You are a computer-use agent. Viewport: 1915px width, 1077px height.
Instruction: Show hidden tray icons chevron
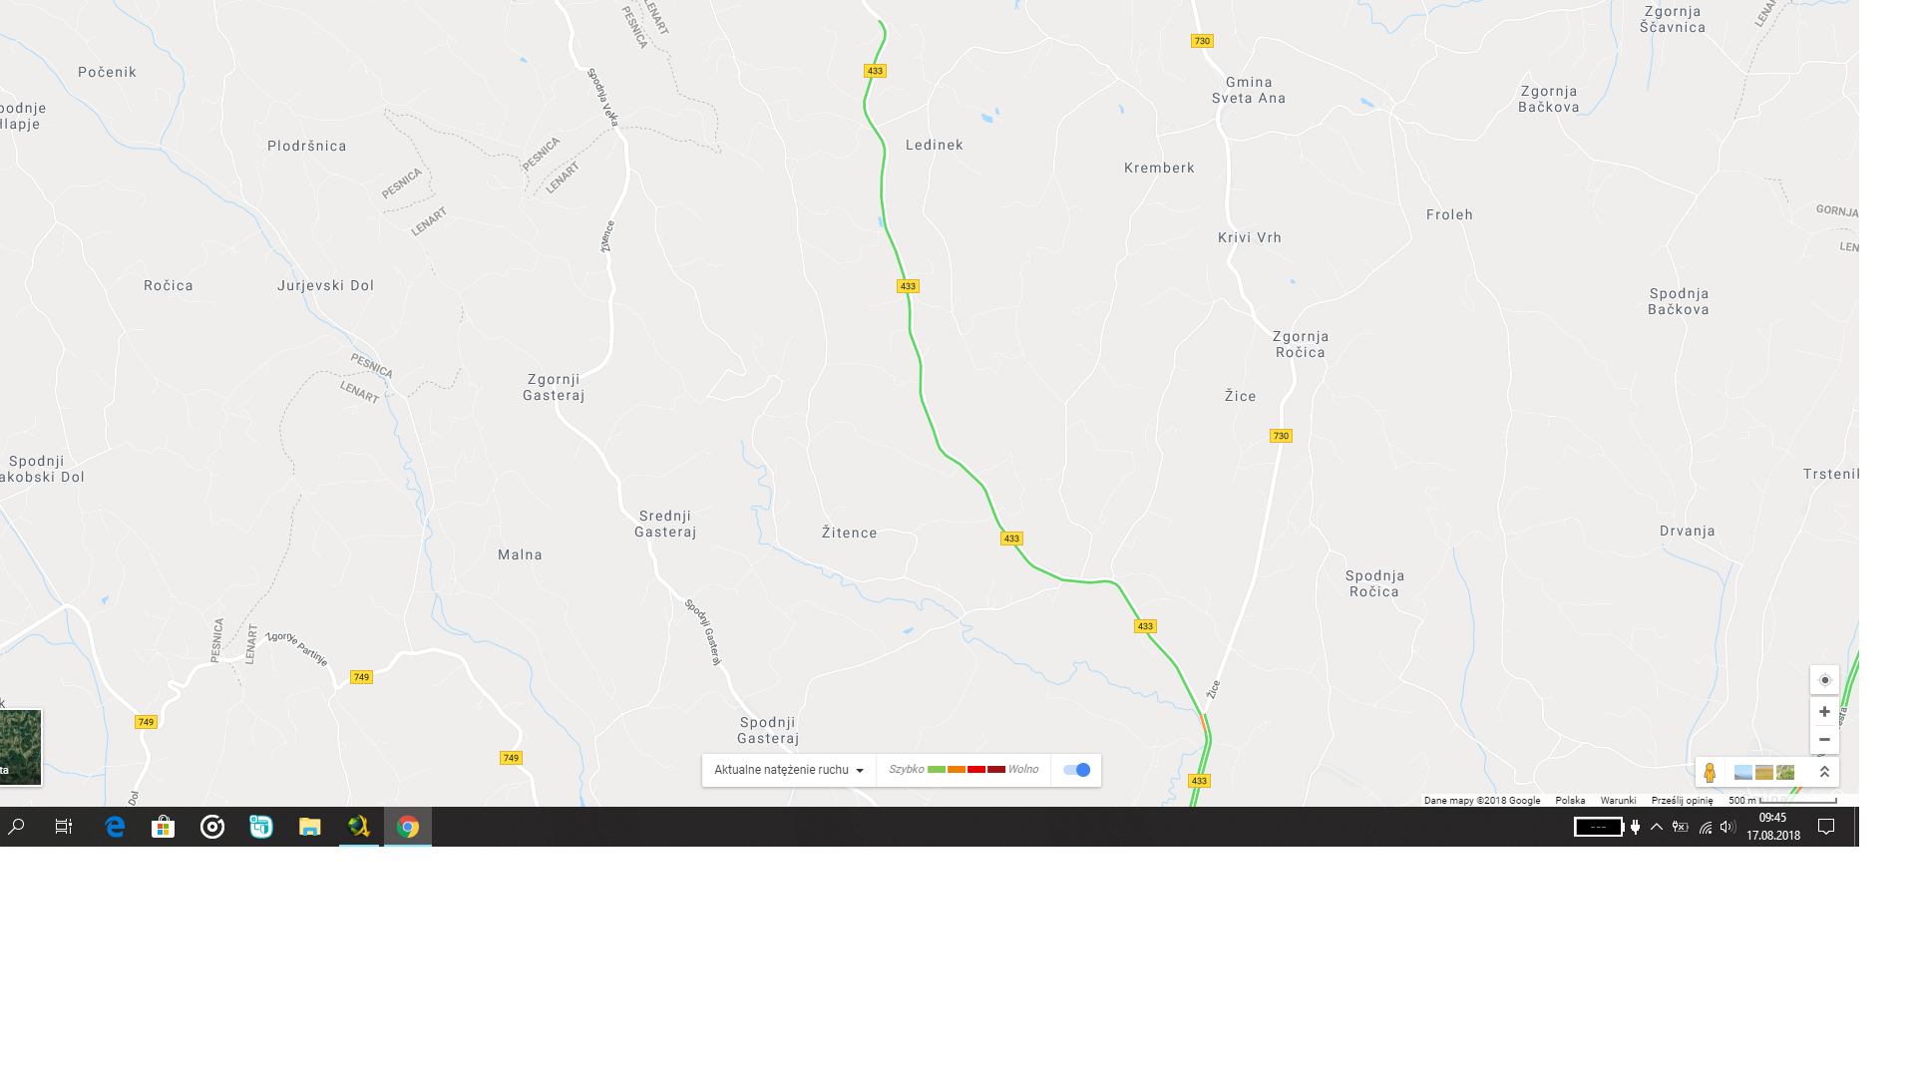pyautogui.click(x=1657, y=827)
